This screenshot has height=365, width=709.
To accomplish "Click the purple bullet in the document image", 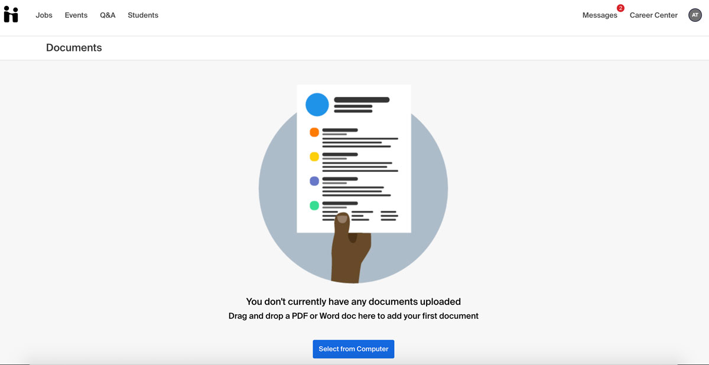I will 314,181.
